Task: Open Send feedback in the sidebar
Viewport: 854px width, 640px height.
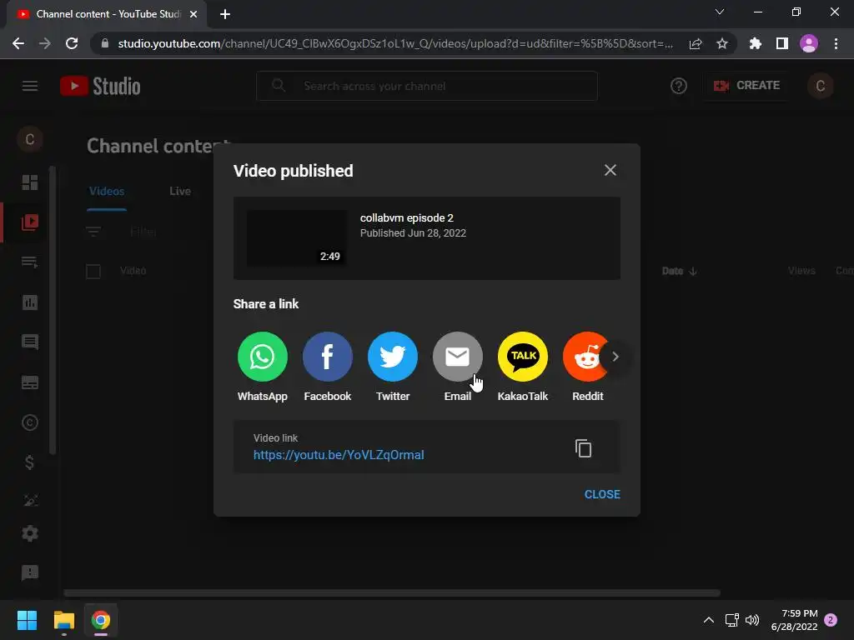Action: [x=30, y=572]
